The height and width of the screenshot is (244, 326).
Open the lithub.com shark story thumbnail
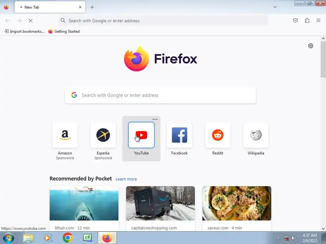coord(84,203)
